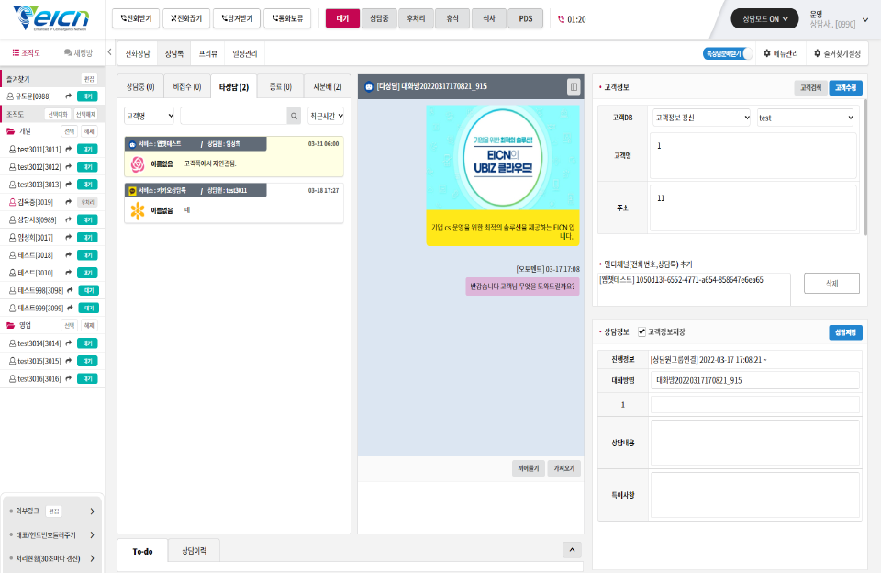This screenshot has width=881, height=573.
Task: Open the 최근시간 sort dropdown
Action: click(326, 116)
